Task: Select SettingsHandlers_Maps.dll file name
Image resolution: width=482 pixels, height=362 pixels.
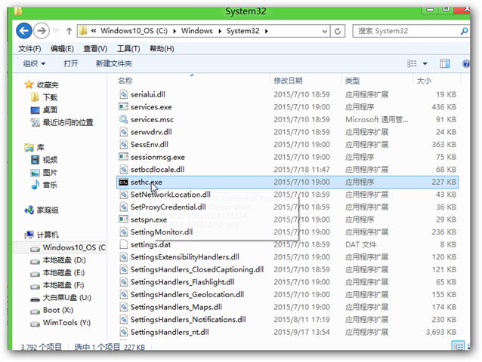Action: point(176,307)
